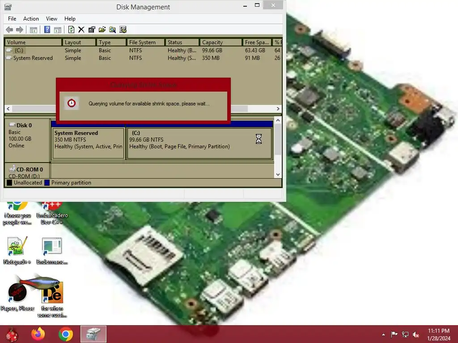Click the open folder toolbar icon

pos(102,29)
